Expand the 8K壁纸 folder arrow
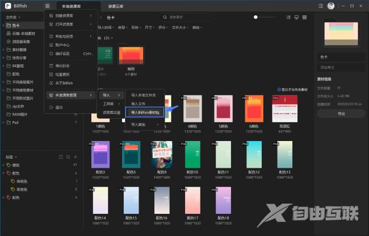Screen dimensions: 369x236 point(3,66)
